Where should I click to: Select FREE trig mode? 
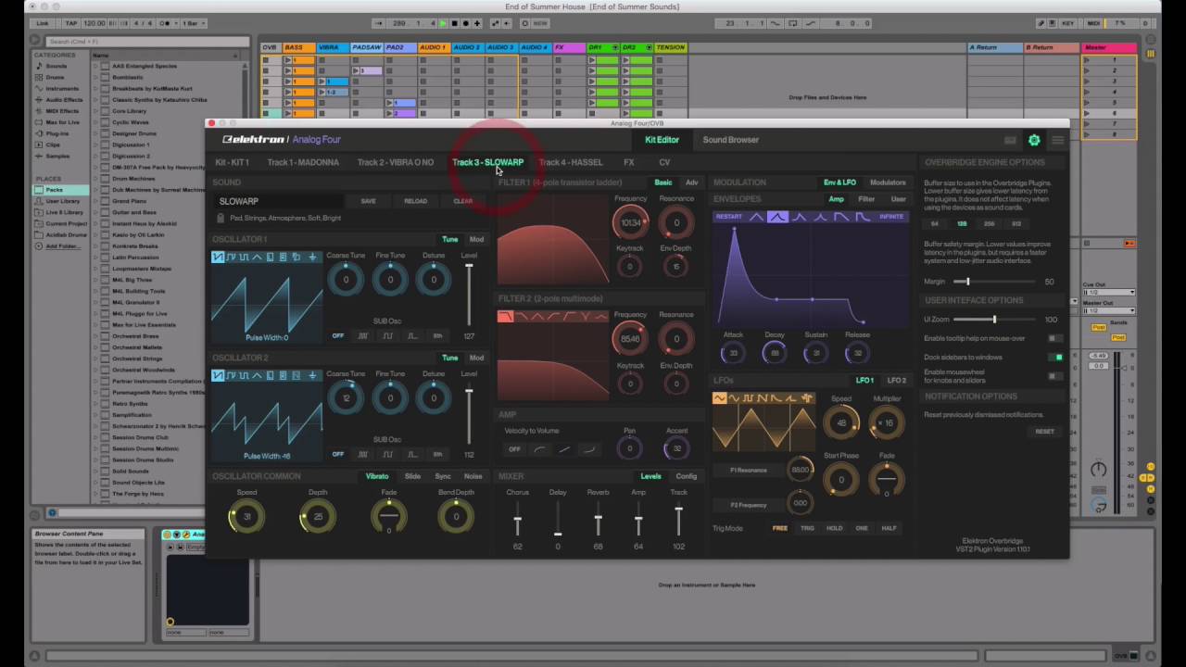[780, 528]
